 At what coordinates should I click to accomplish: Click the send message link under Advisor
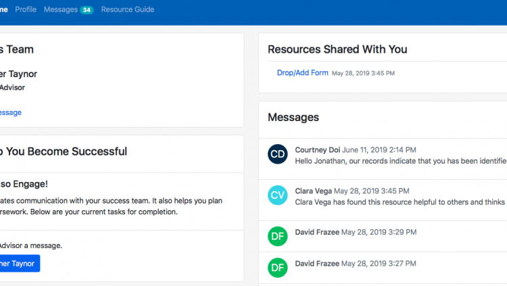(11, 113)
